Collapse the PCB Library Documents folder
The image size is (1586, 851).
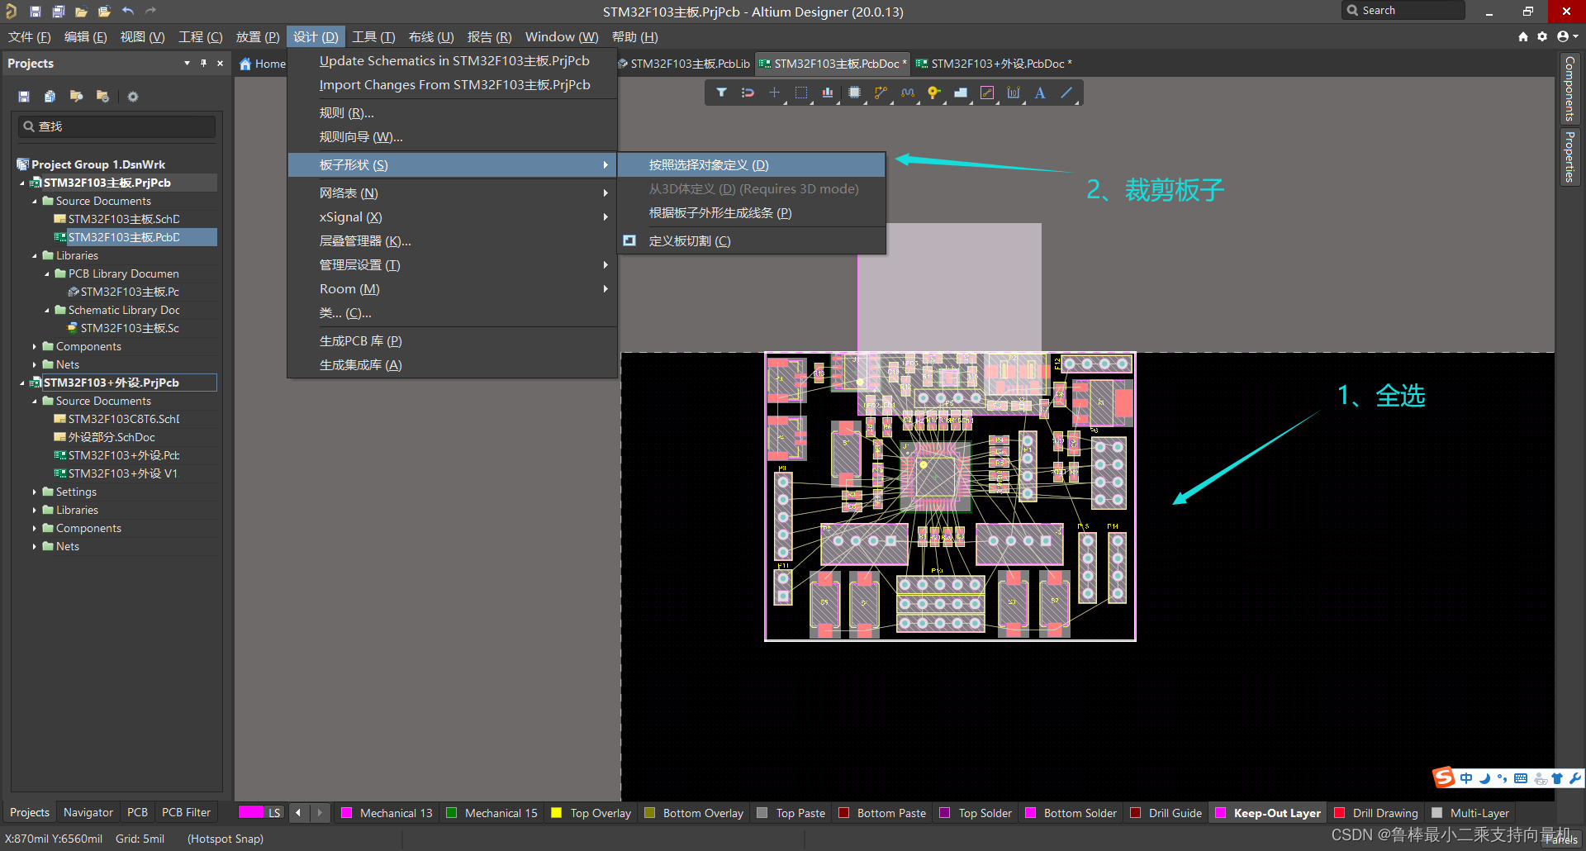47,274
